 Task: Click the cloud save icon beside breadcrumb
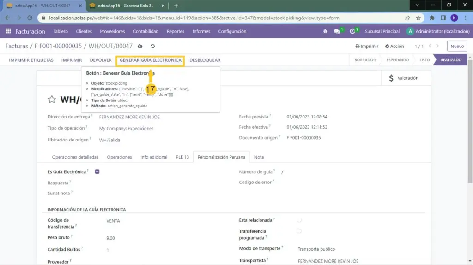click(x=140, y=46)
